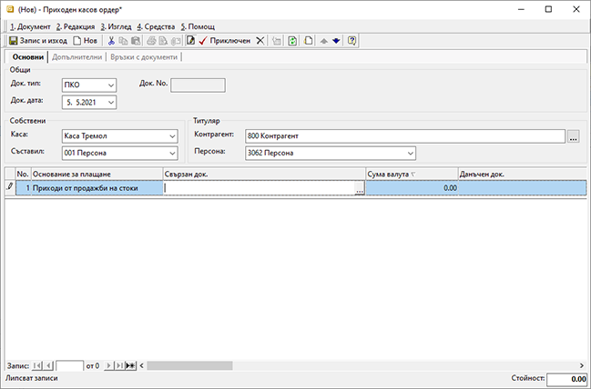Open the help question mark icon
Screen dimensions: 591x389
tap(352, 41)
